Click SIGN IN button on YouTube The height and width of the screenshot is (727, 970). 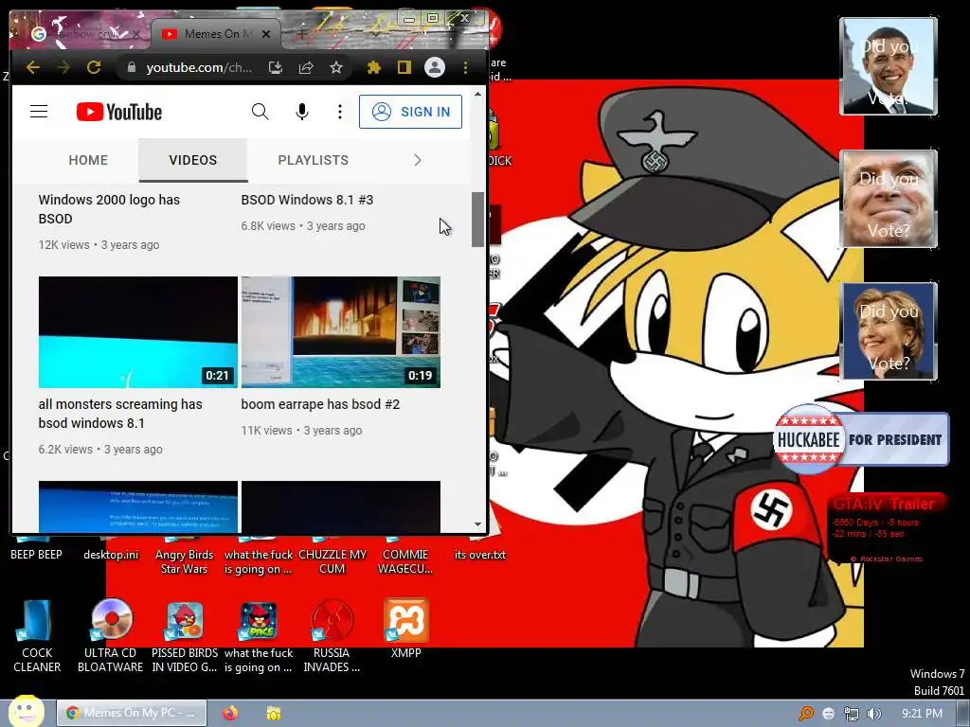(x=410, y=112)
